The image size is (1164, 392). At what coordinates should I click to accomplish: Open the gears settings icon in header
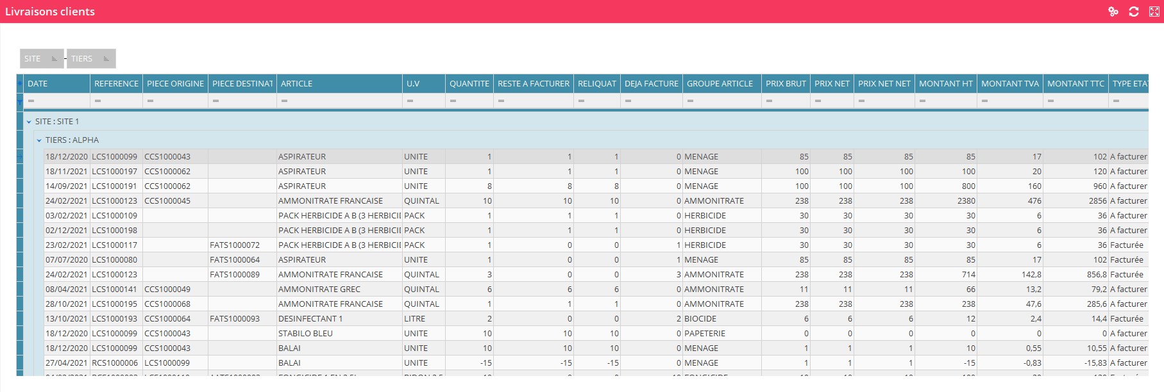tap(1113, 12)
